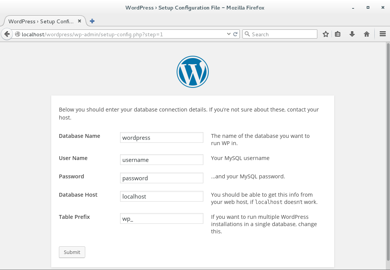Open the downloads arrow icon
390x270 pixels.
pos(352,34)
